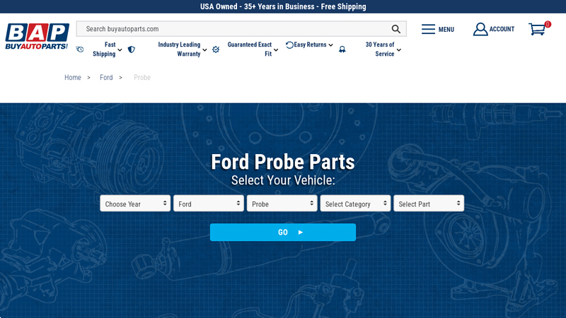Click the USA Owned top banner text
Image resolution: width=566 pixels, height=318 pixels.
tap(283, 6)
